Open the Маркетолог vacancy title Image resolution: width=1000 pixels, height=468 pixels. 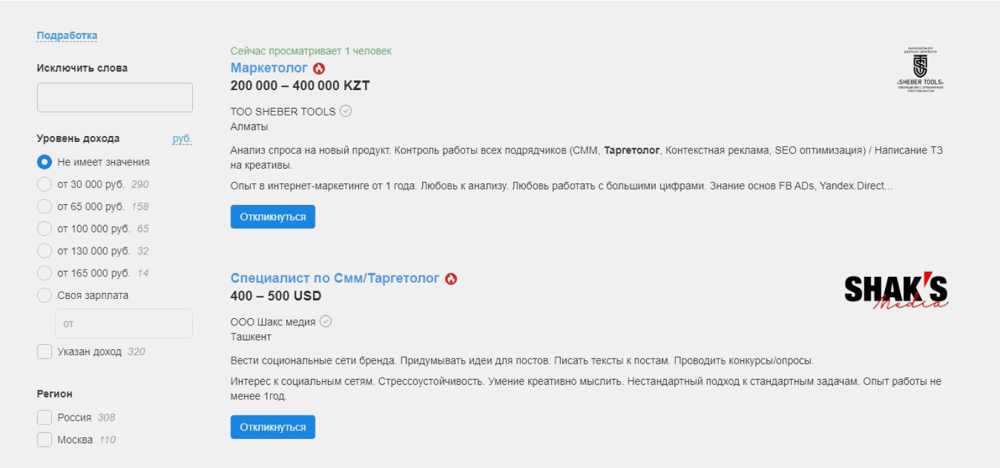pyautogui.click(x=269, y=68)
